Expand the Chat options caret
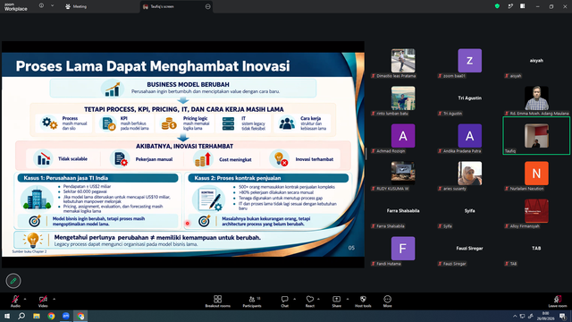Viewport: 572px width, 322px height. [294, 299]
